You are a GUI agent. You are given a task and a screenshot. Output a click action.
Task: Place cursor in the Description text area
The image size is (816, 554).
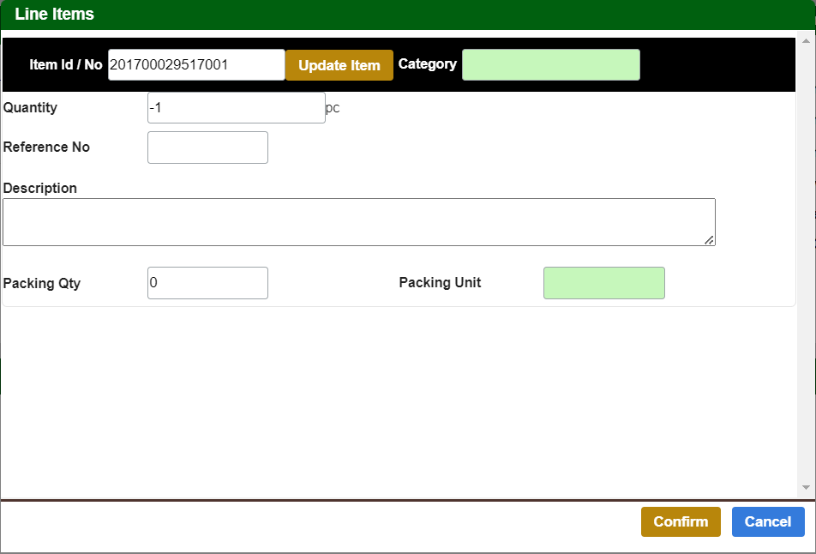(x=358, y=222)
